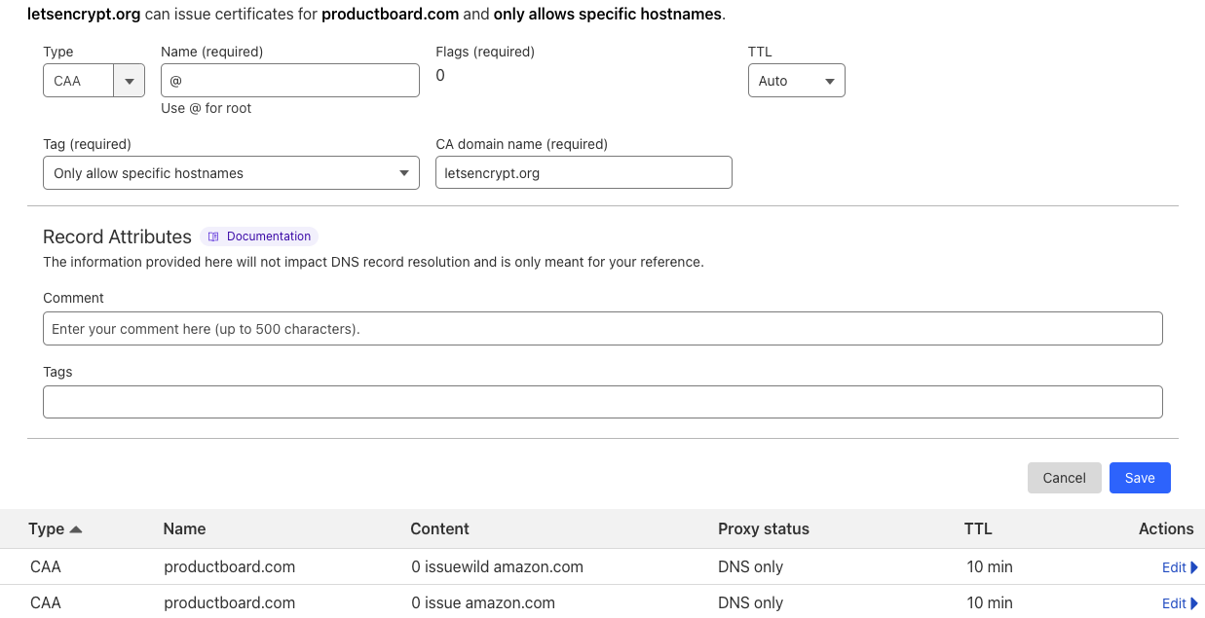This screenshot has height=618, width=1205.
Task: Click productboard.com in the 0 issue row
Action: click(x=230, y=602)
